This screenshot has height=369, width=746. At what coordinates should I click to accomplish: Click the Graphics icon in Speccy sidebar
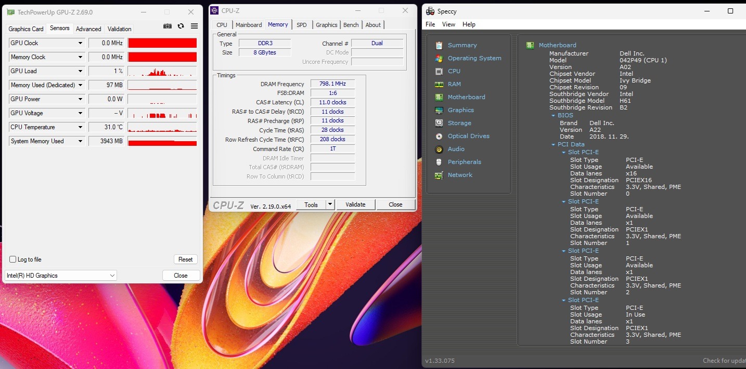point(439,110)
